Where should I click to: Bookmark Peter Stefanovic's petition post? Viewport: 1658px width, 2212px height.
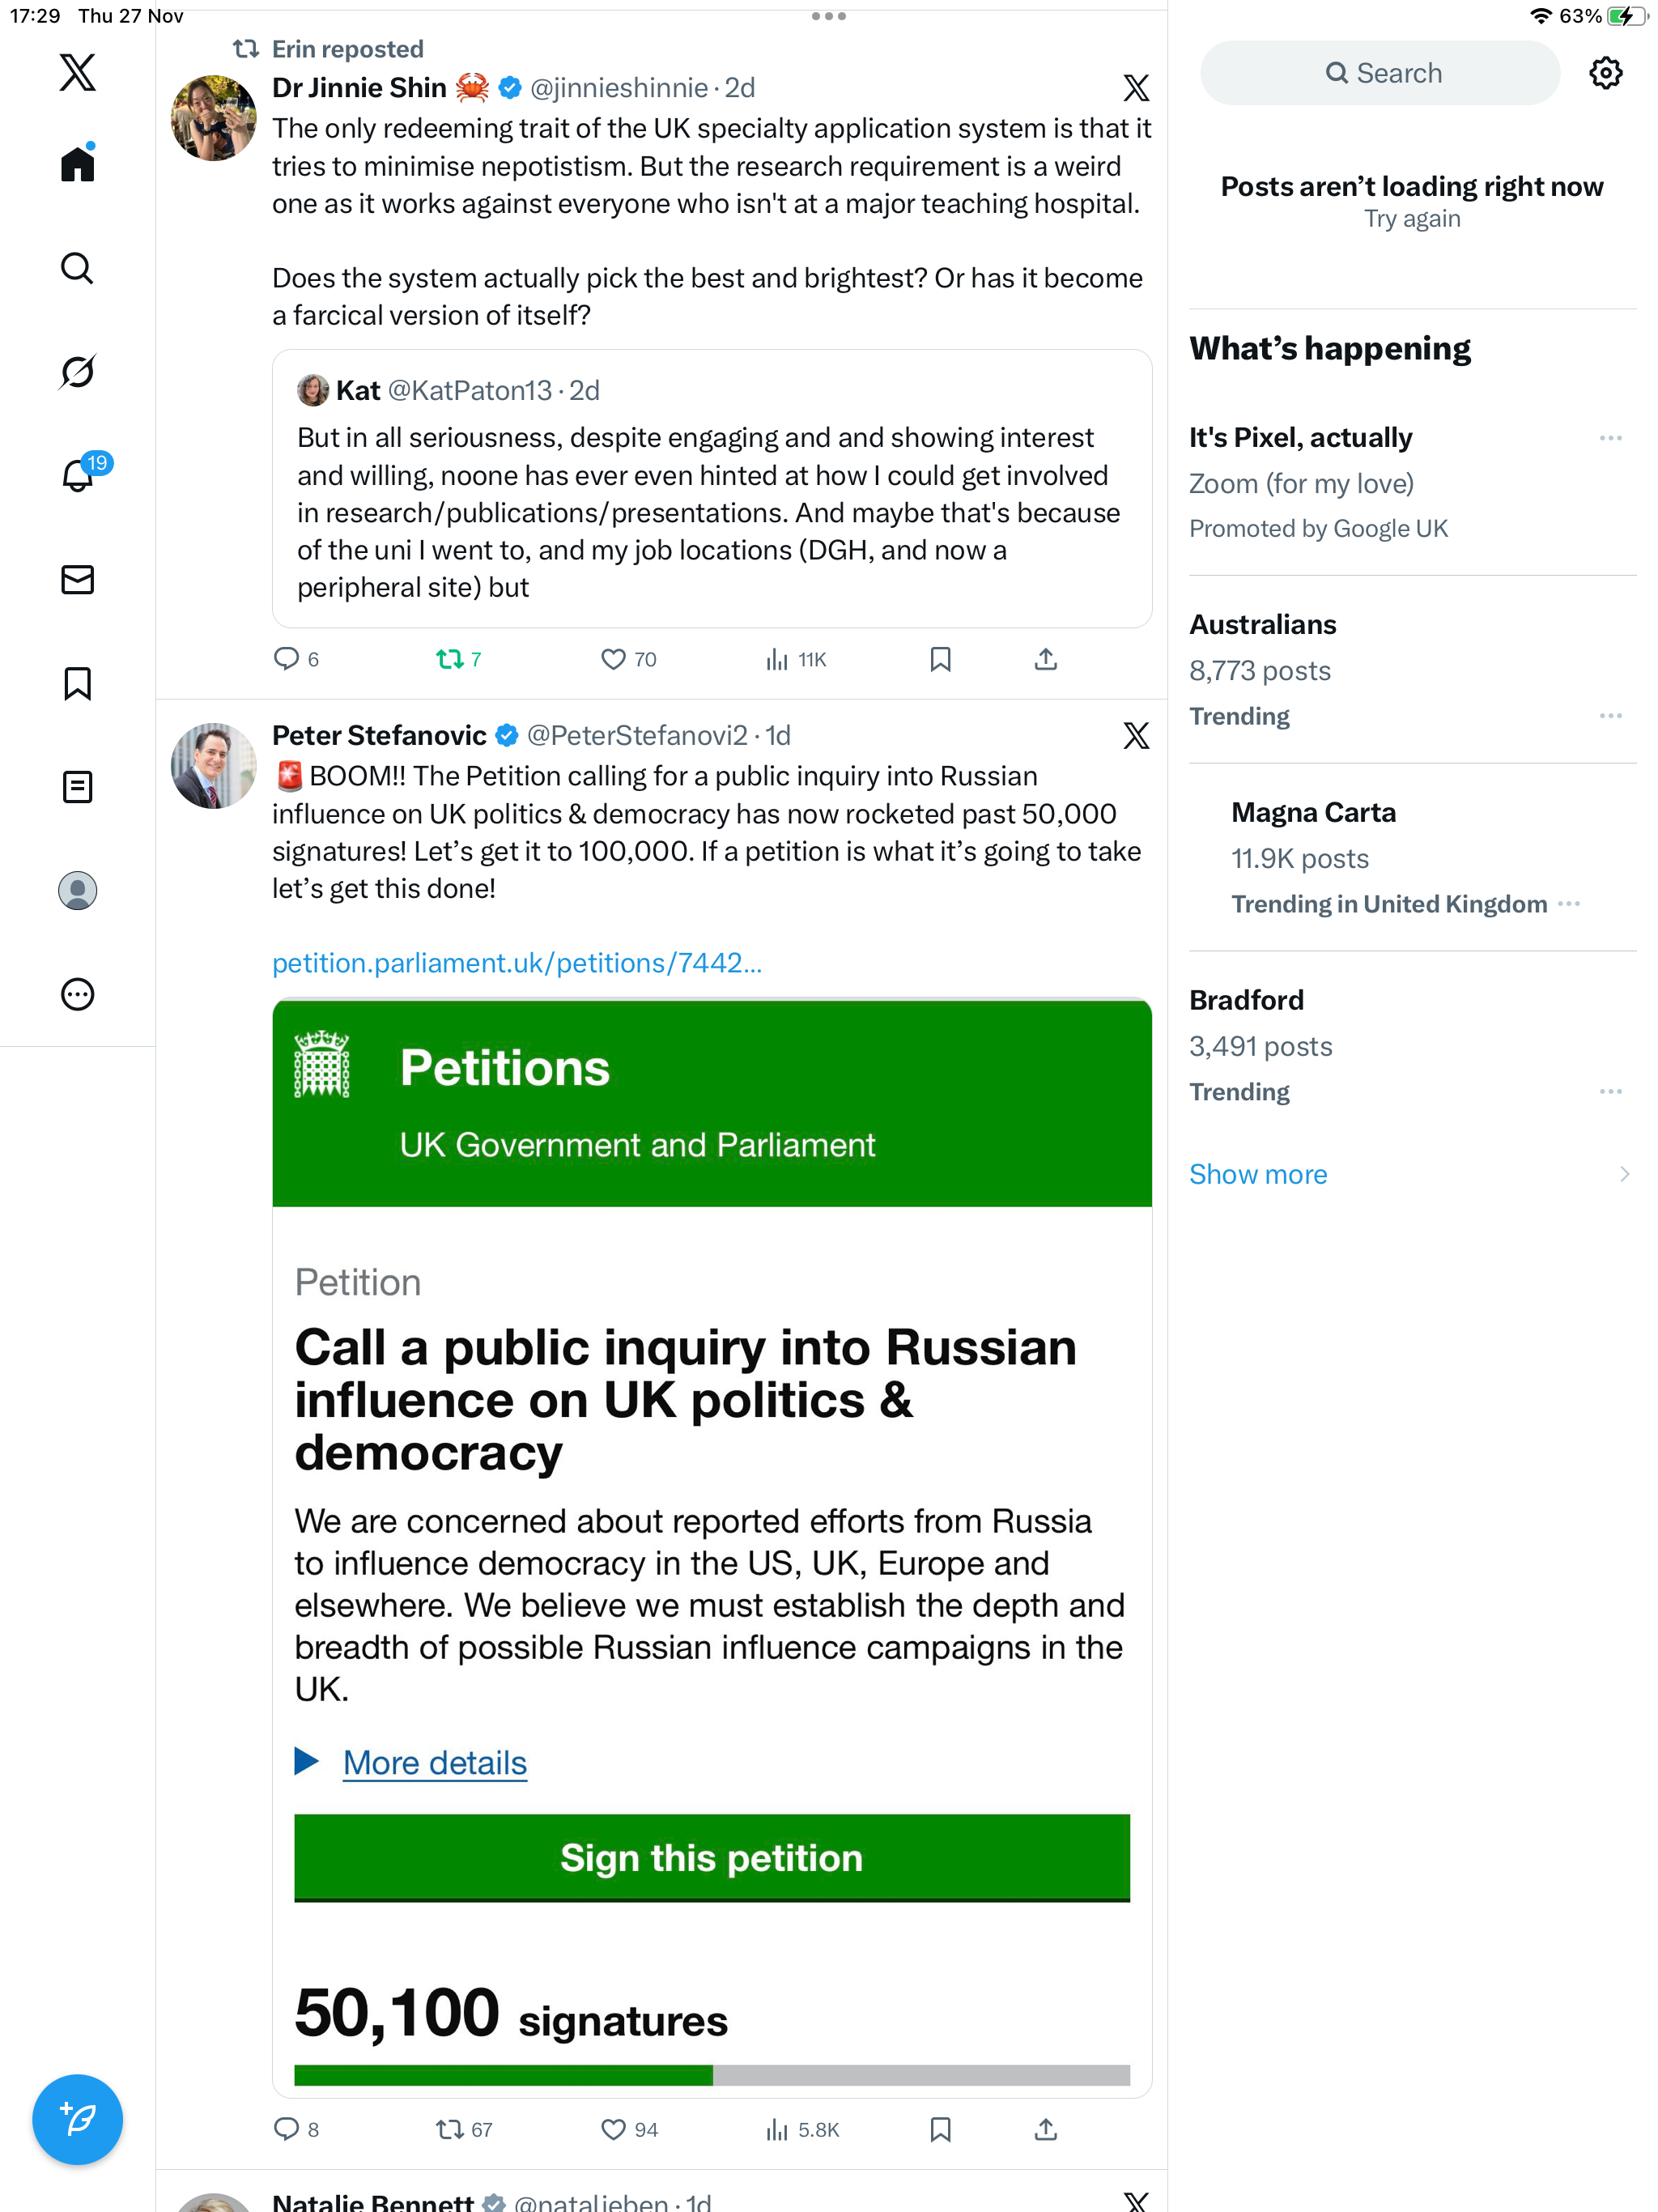tap(940, 2130)
